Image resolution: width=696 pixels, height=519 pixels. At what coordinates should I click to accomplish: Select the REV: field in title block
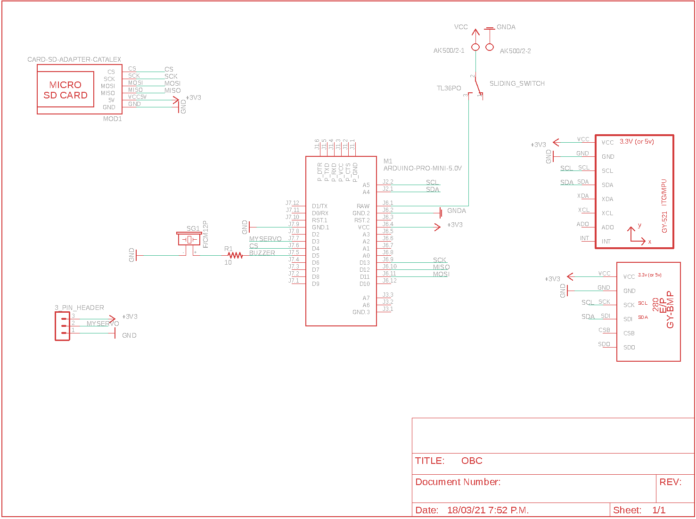coord(670,482)
